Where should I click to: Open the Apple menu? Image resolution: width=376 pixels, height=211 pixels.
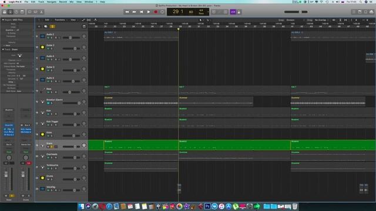coord(4,2)
